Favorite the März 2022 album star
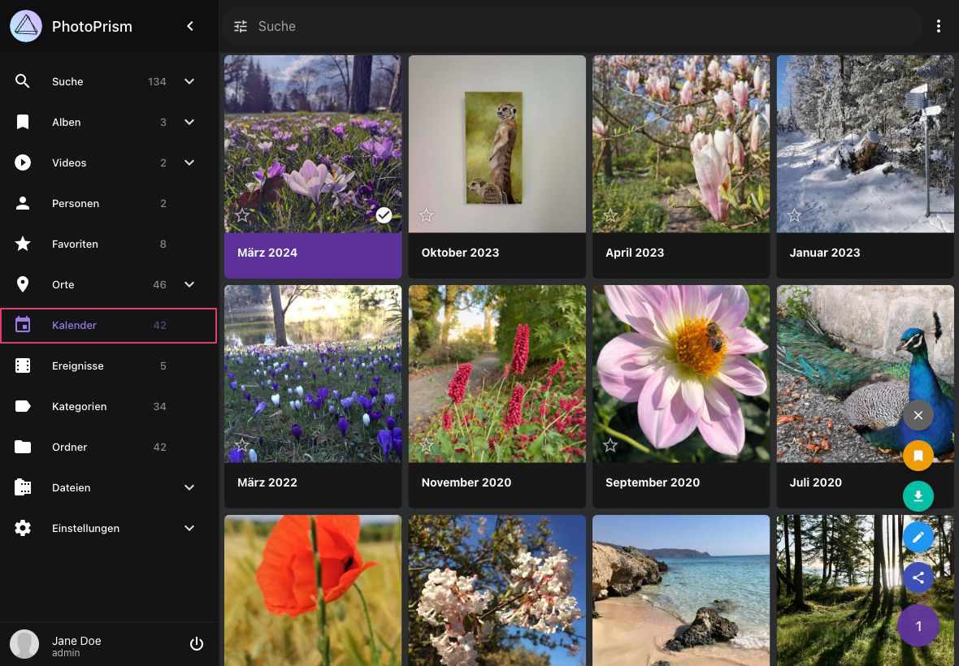959x666 pixels. pyautogui.click(x=242, y=445)
